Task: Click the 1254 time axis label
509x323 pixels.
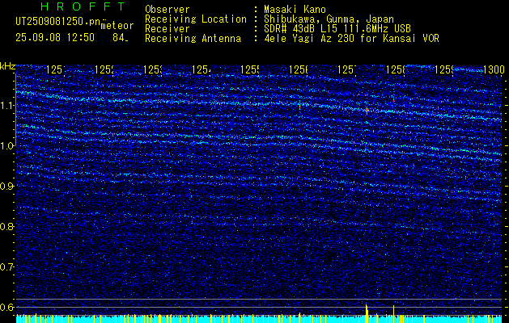Action: pos(201,69)
